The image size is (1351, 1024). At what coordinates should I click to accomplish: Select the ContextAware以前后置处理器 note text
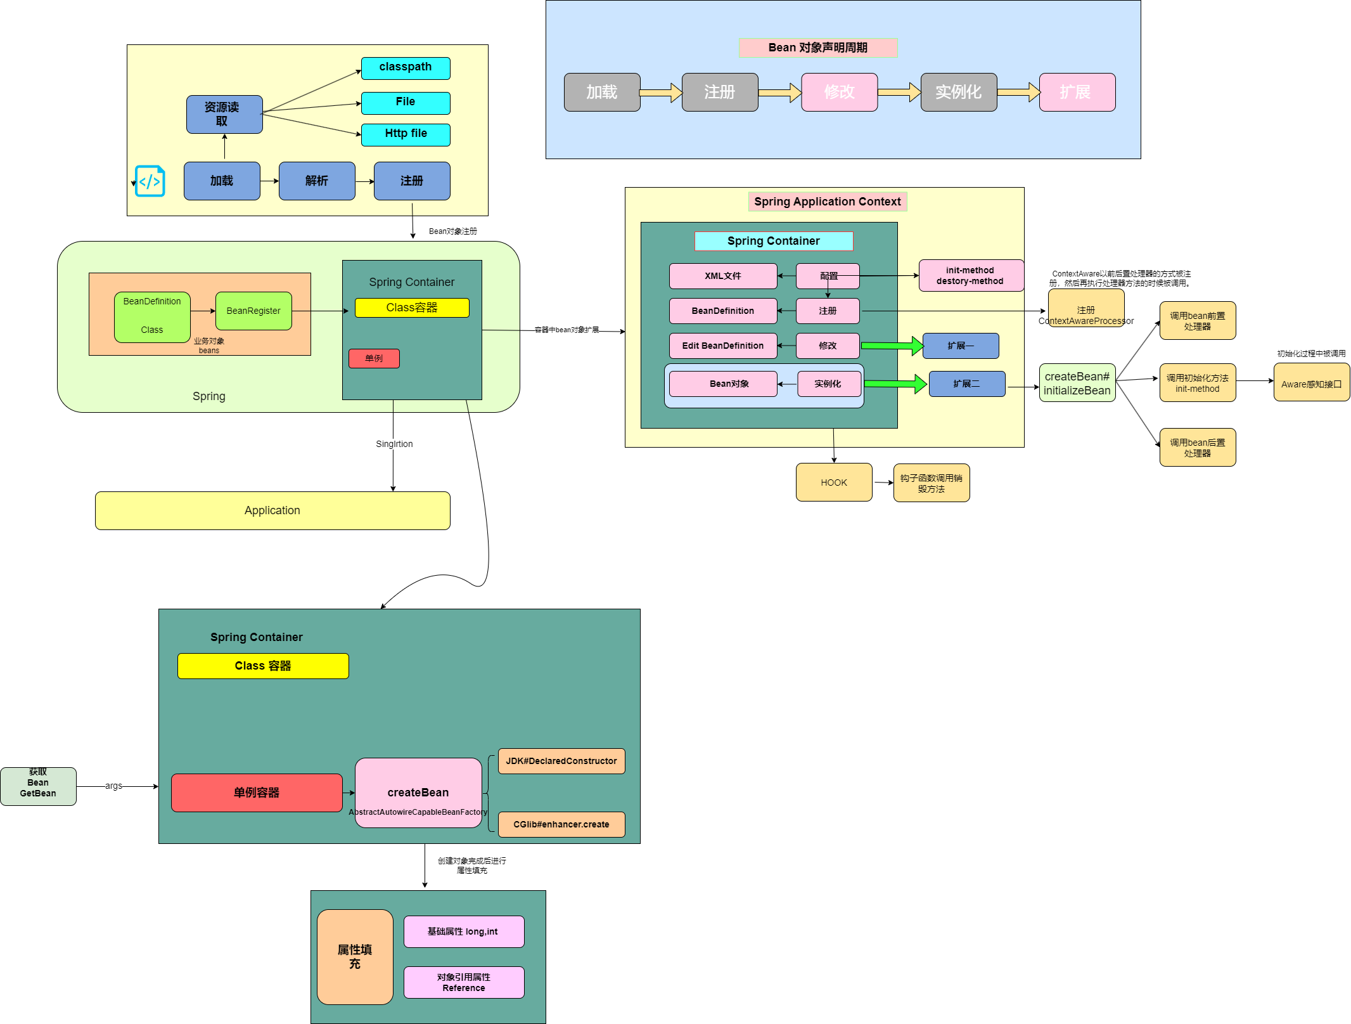coord(1120,278)
